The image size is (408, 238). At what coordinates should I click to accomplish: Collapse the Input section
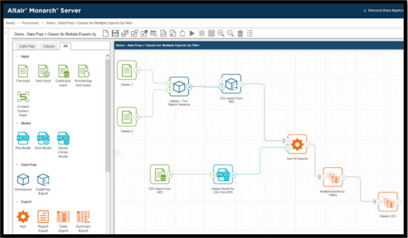[17, 56]
